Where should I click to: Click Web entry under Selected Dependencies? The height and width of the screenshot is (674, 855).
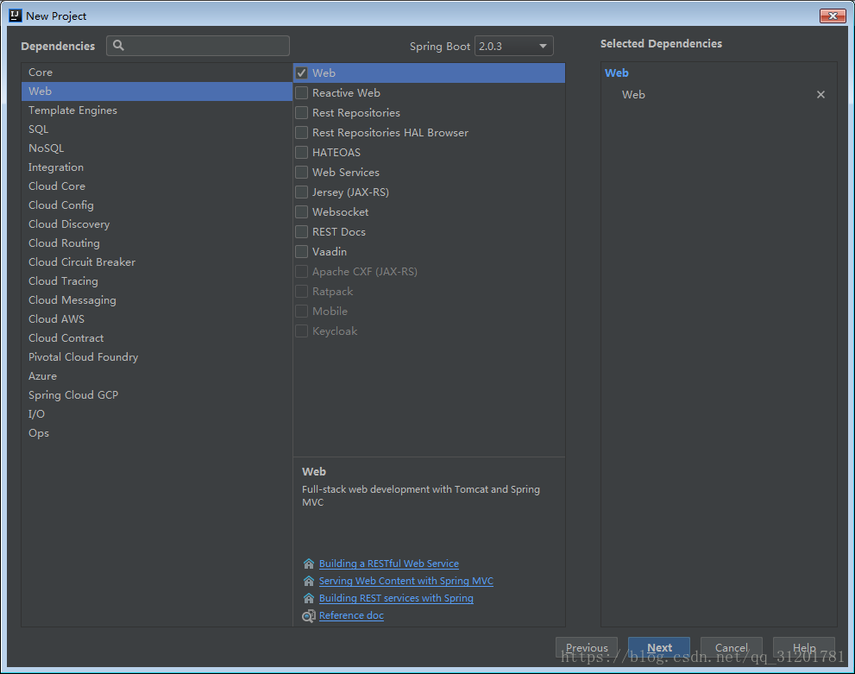633,94
